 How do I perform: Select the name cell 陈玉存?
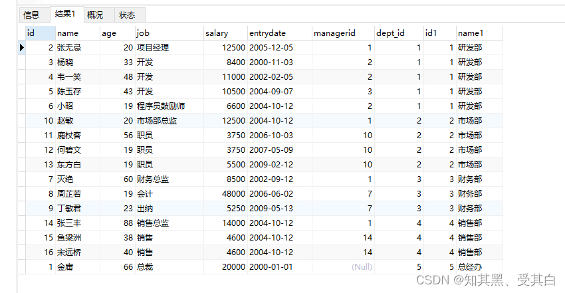coord(78,92)
